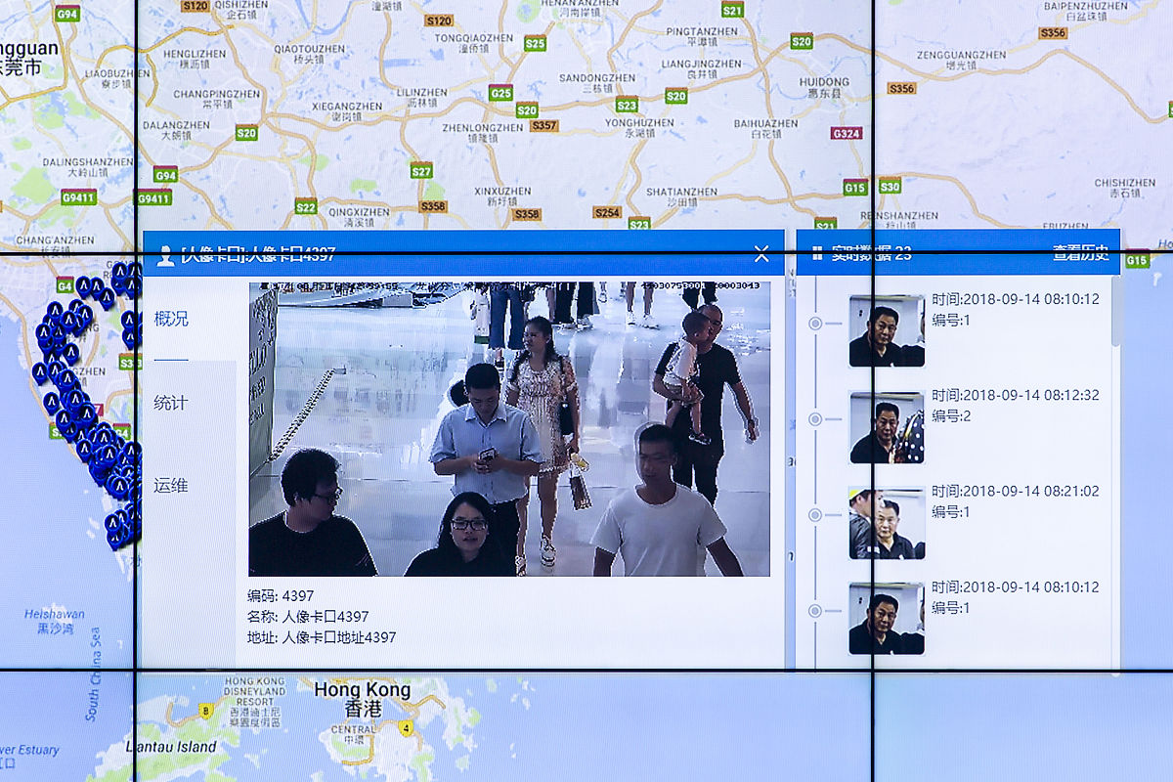Click the live camera feed image
The image size is (1173, 782).
click(x=509, y=429)
